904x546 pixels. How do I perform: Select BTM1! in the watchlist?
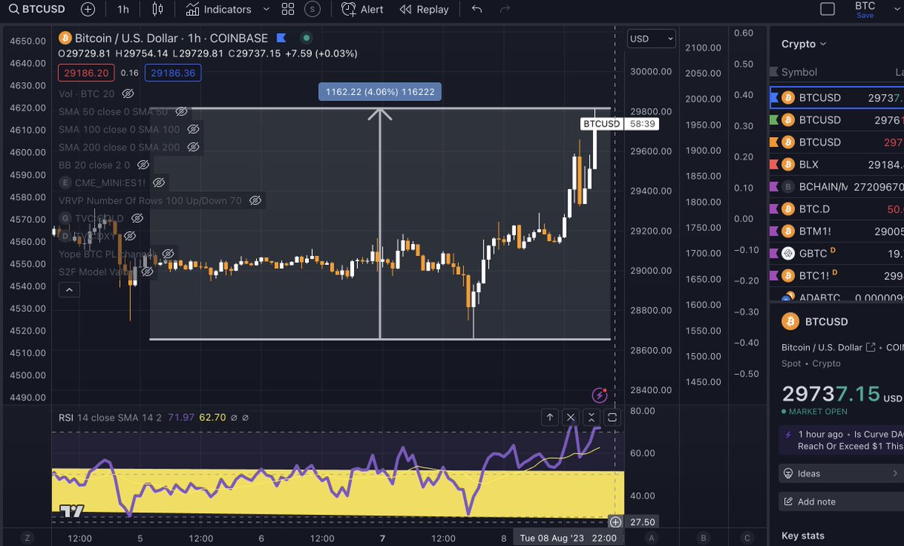point(836,230)
